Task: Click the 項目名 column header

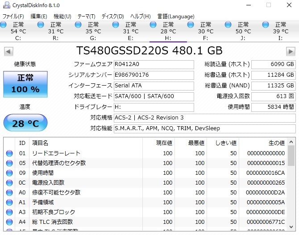Action: point(86,143)
